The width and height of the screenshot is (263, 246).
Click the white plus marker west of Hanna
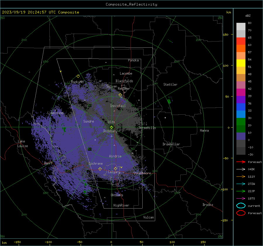click(x=165, y=118)
